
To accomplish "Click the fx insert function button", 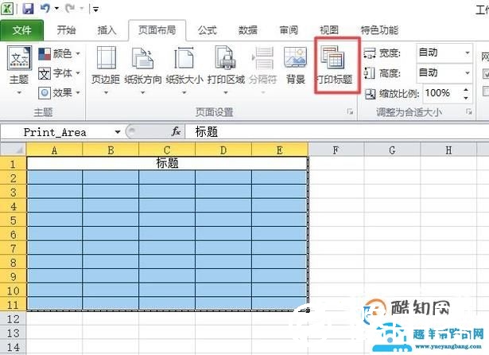I will coord(177,131).
